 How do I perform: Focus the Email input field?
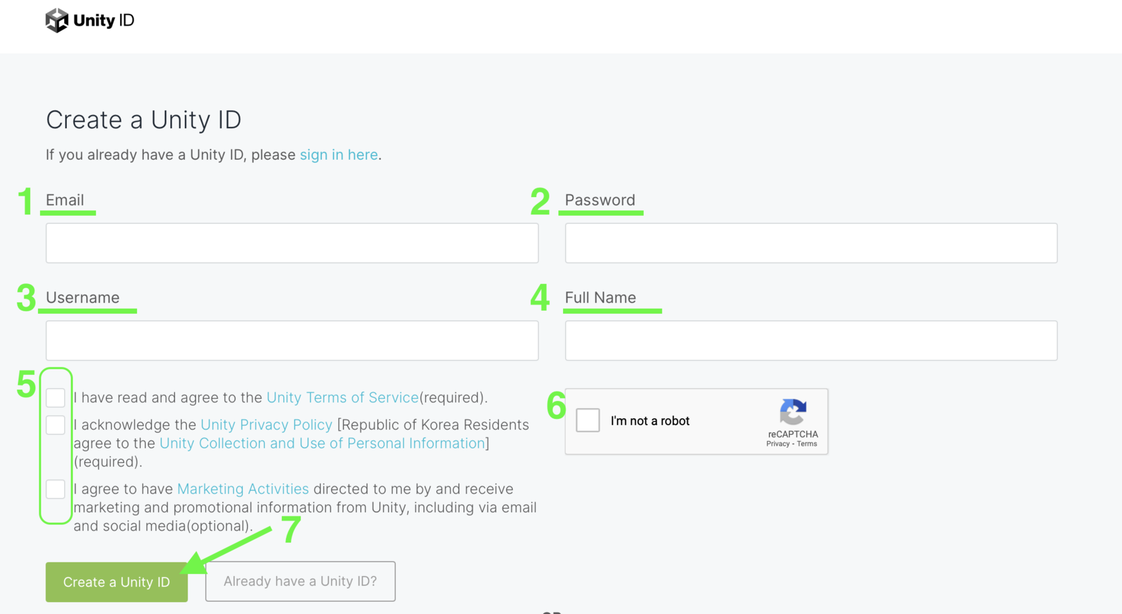tap(292, 243)
